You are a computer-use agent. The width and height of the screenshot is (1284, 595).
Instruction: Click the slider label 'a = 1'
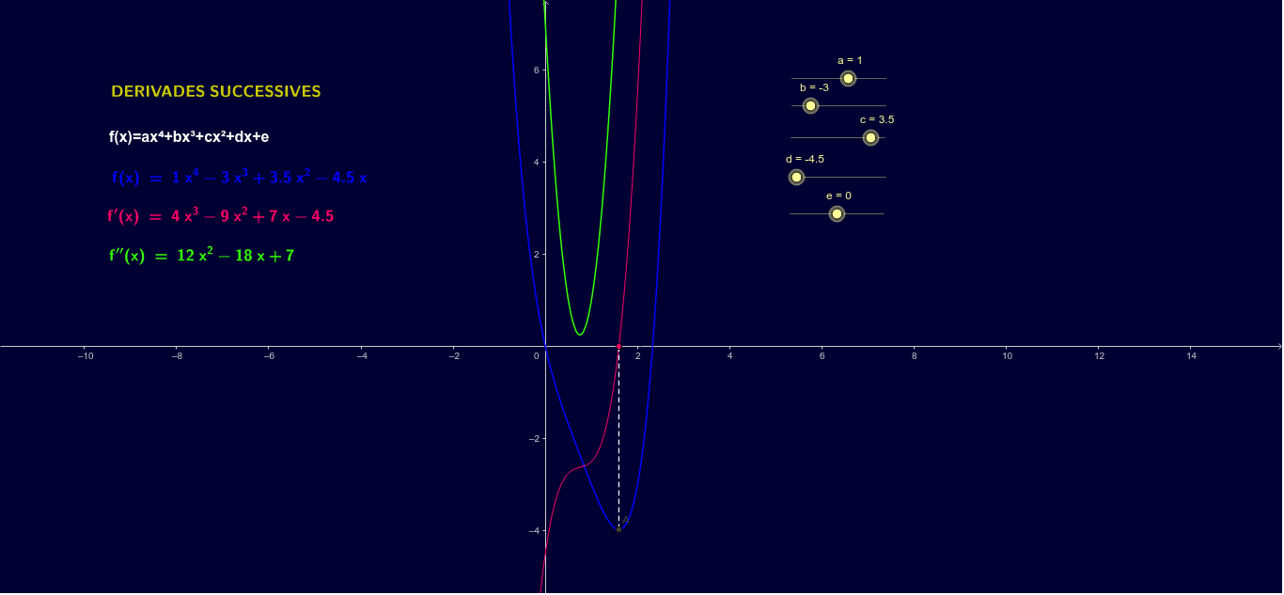(x=850, y=60)
